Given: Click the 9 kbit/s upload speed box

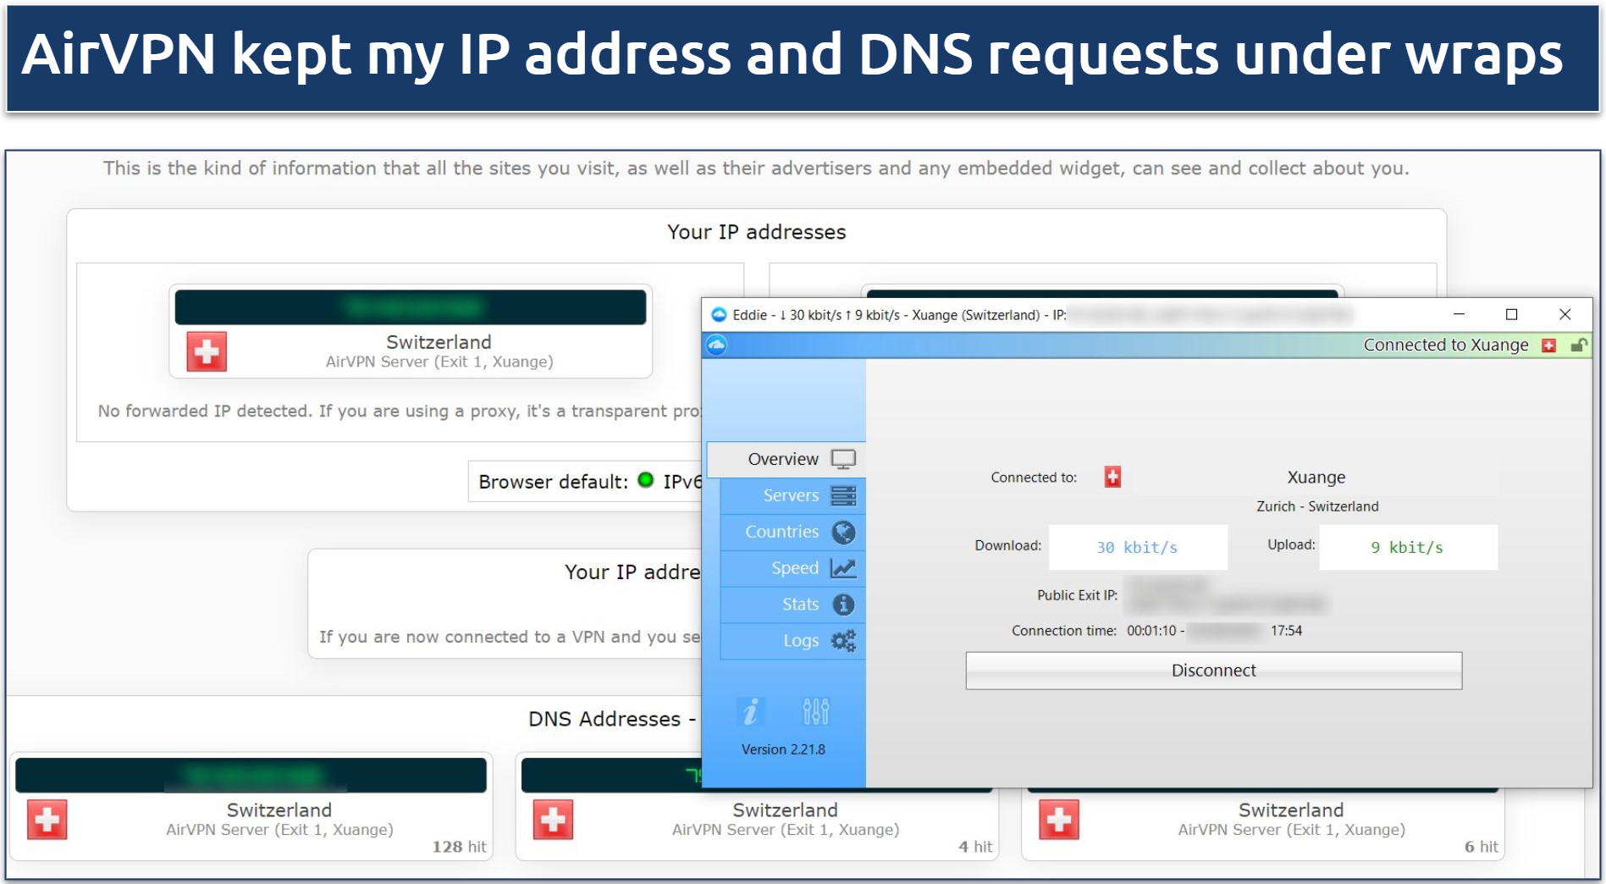Looking at the screenshot, I should click(x=1407, y=547).
